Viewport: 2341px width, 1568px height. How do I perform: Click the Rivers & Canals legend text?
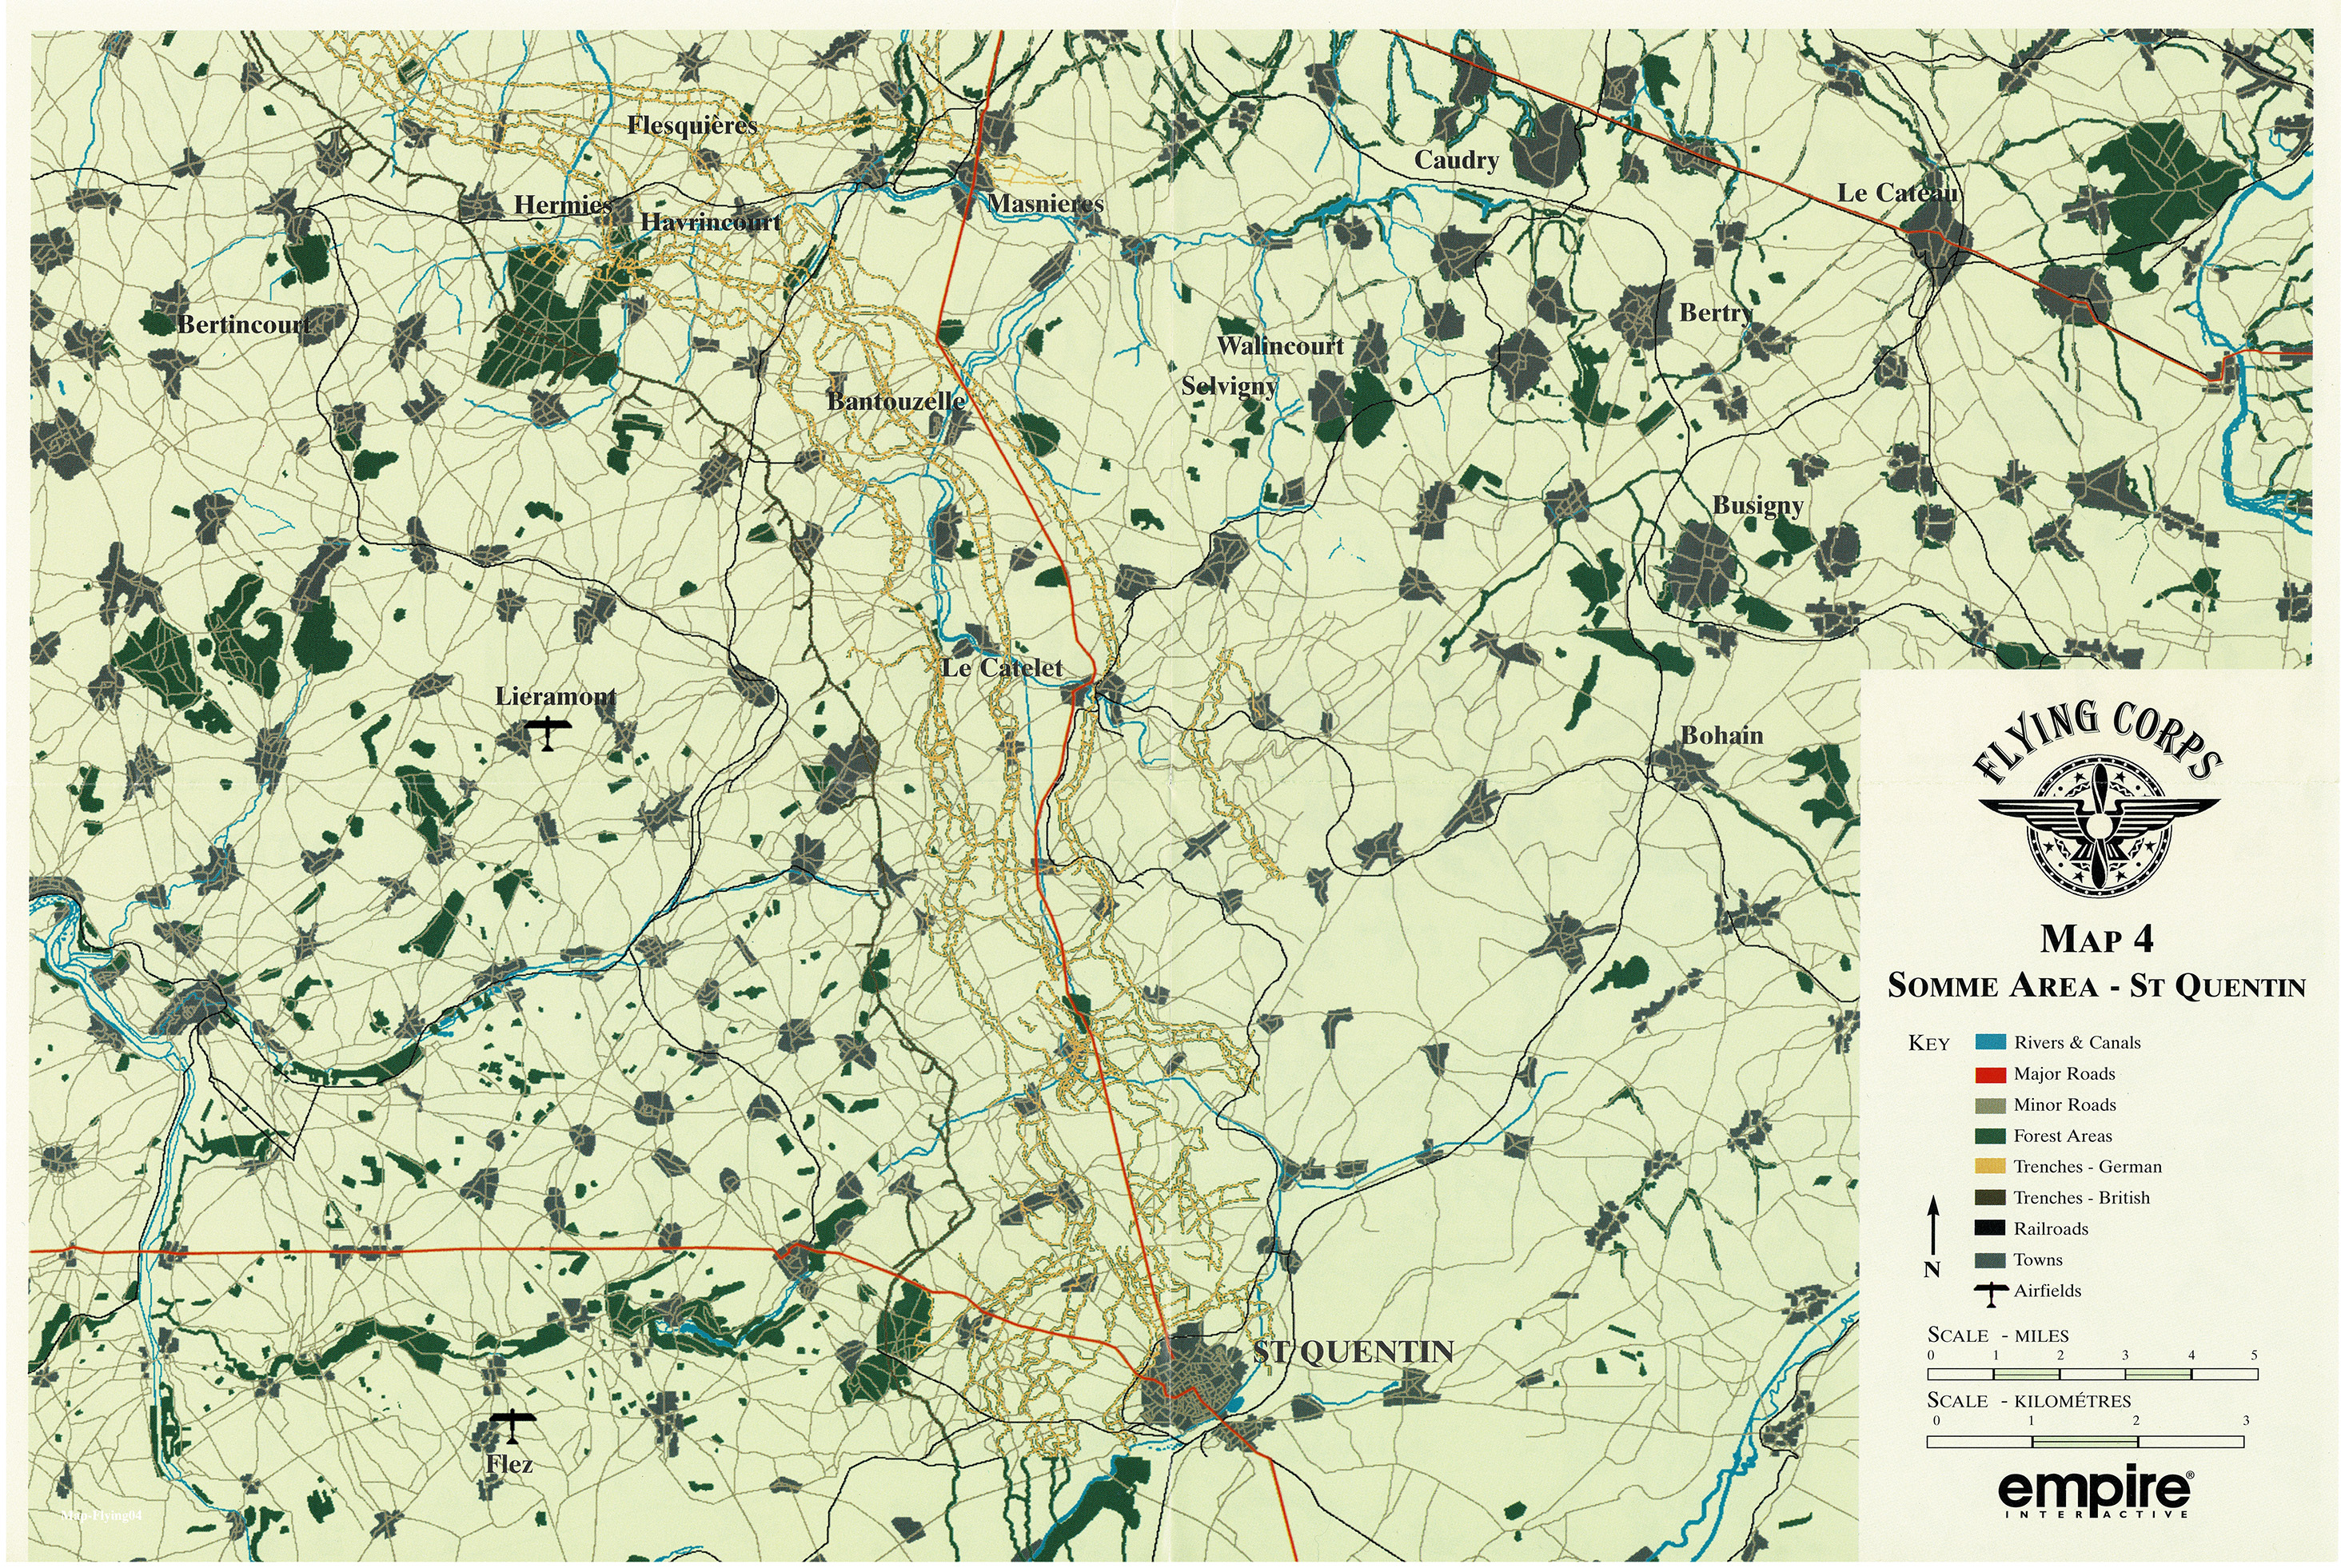click(2077, 1042)
